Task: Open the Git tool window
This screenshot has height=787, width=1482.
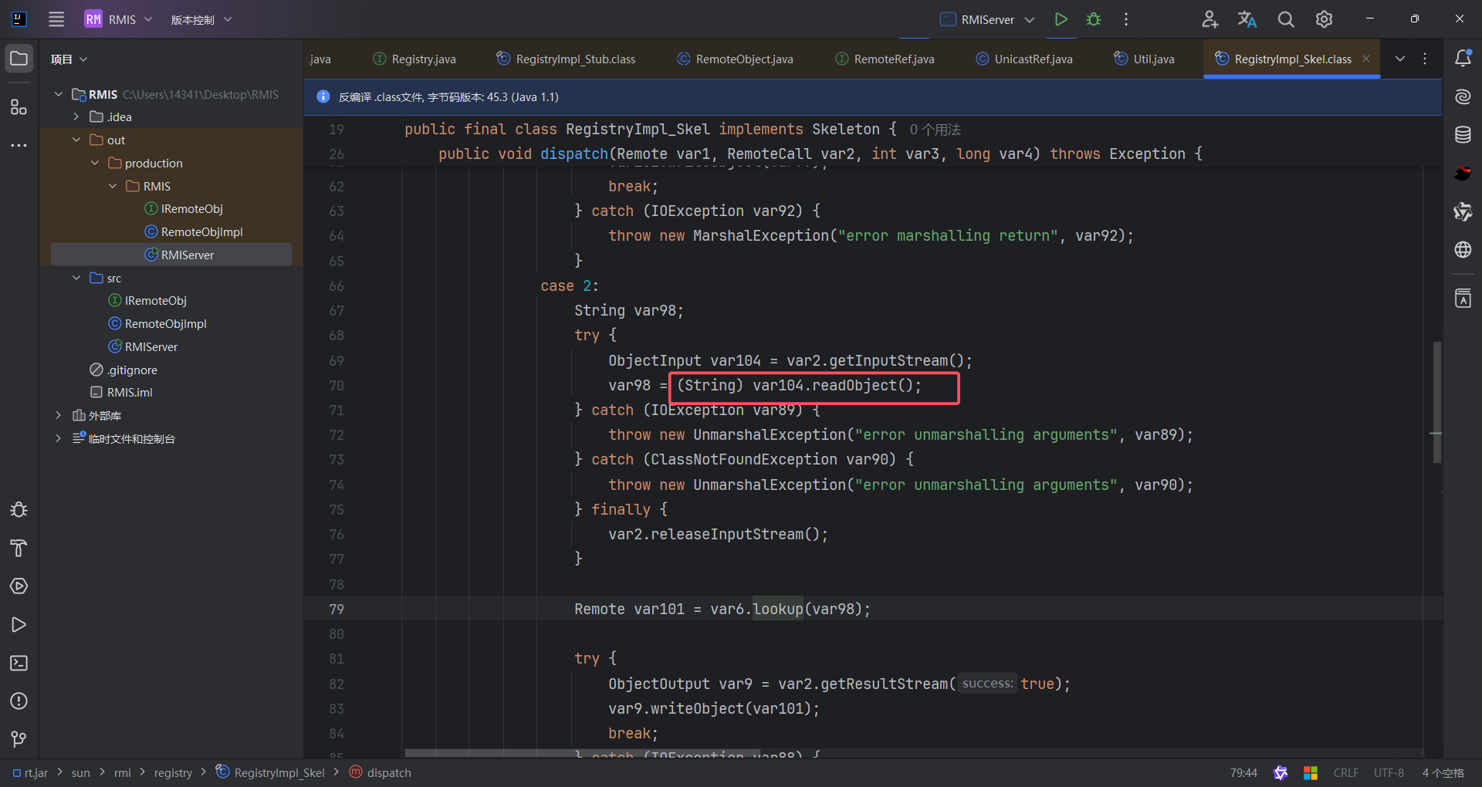Action: pyautogui.click(x=19, y=739)
